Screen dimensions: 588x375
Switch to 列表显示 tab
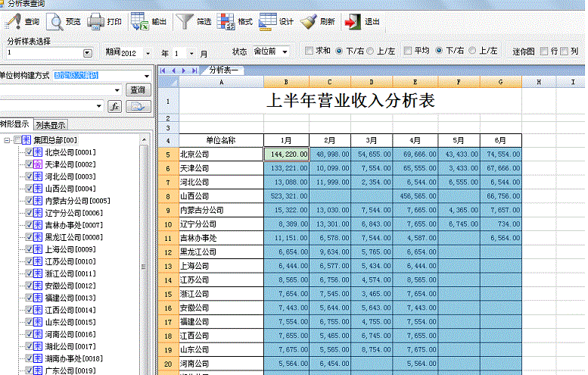click(51, 125)
